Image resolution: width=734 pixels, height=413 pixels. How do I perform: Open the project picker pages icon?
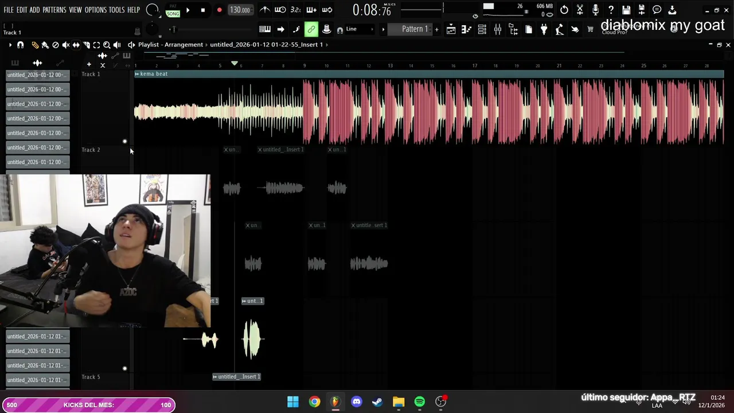point(529,29)
